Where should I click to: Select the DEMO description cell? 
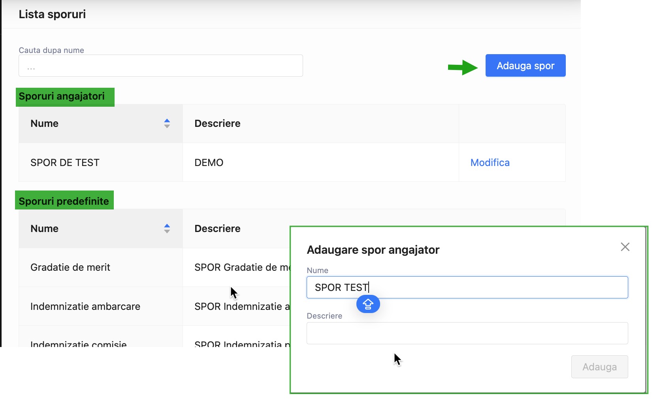tap(321, 162)
